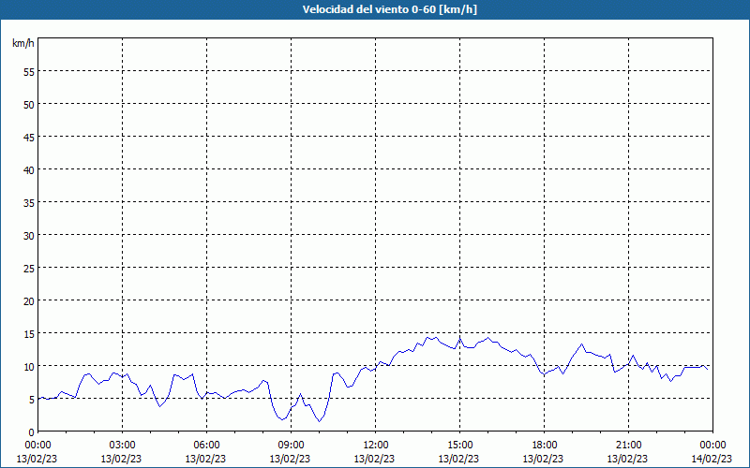Select the 40 y-axis tick label
The height and width of the screenshot is (468, 750).
coord(29,170)
